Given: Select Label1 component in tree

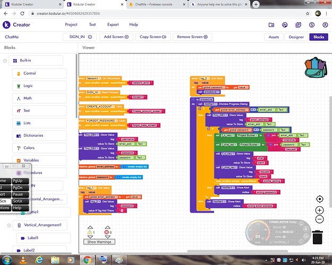Looking at the screenshot, I should (44, 238).
